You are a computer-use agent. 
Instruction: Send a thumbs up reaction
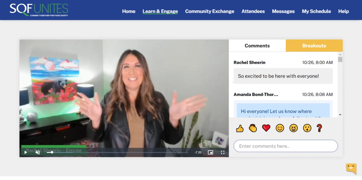[240, 128]
